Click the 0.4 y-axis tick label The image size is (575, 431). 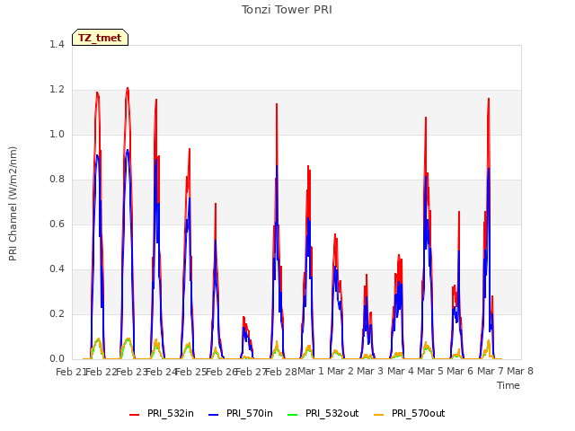click(57, 269)
